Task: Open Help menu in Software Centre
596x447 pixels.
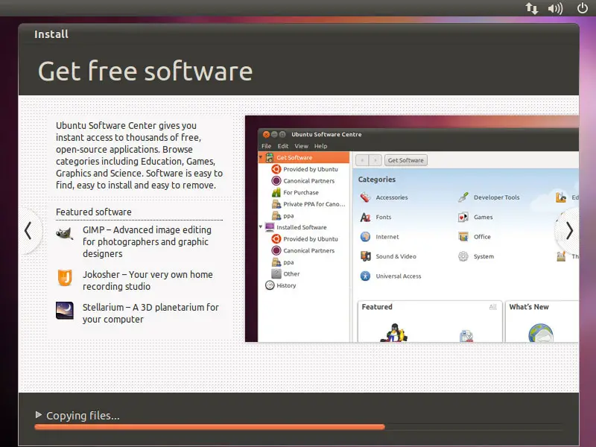Action: (320, 146)
